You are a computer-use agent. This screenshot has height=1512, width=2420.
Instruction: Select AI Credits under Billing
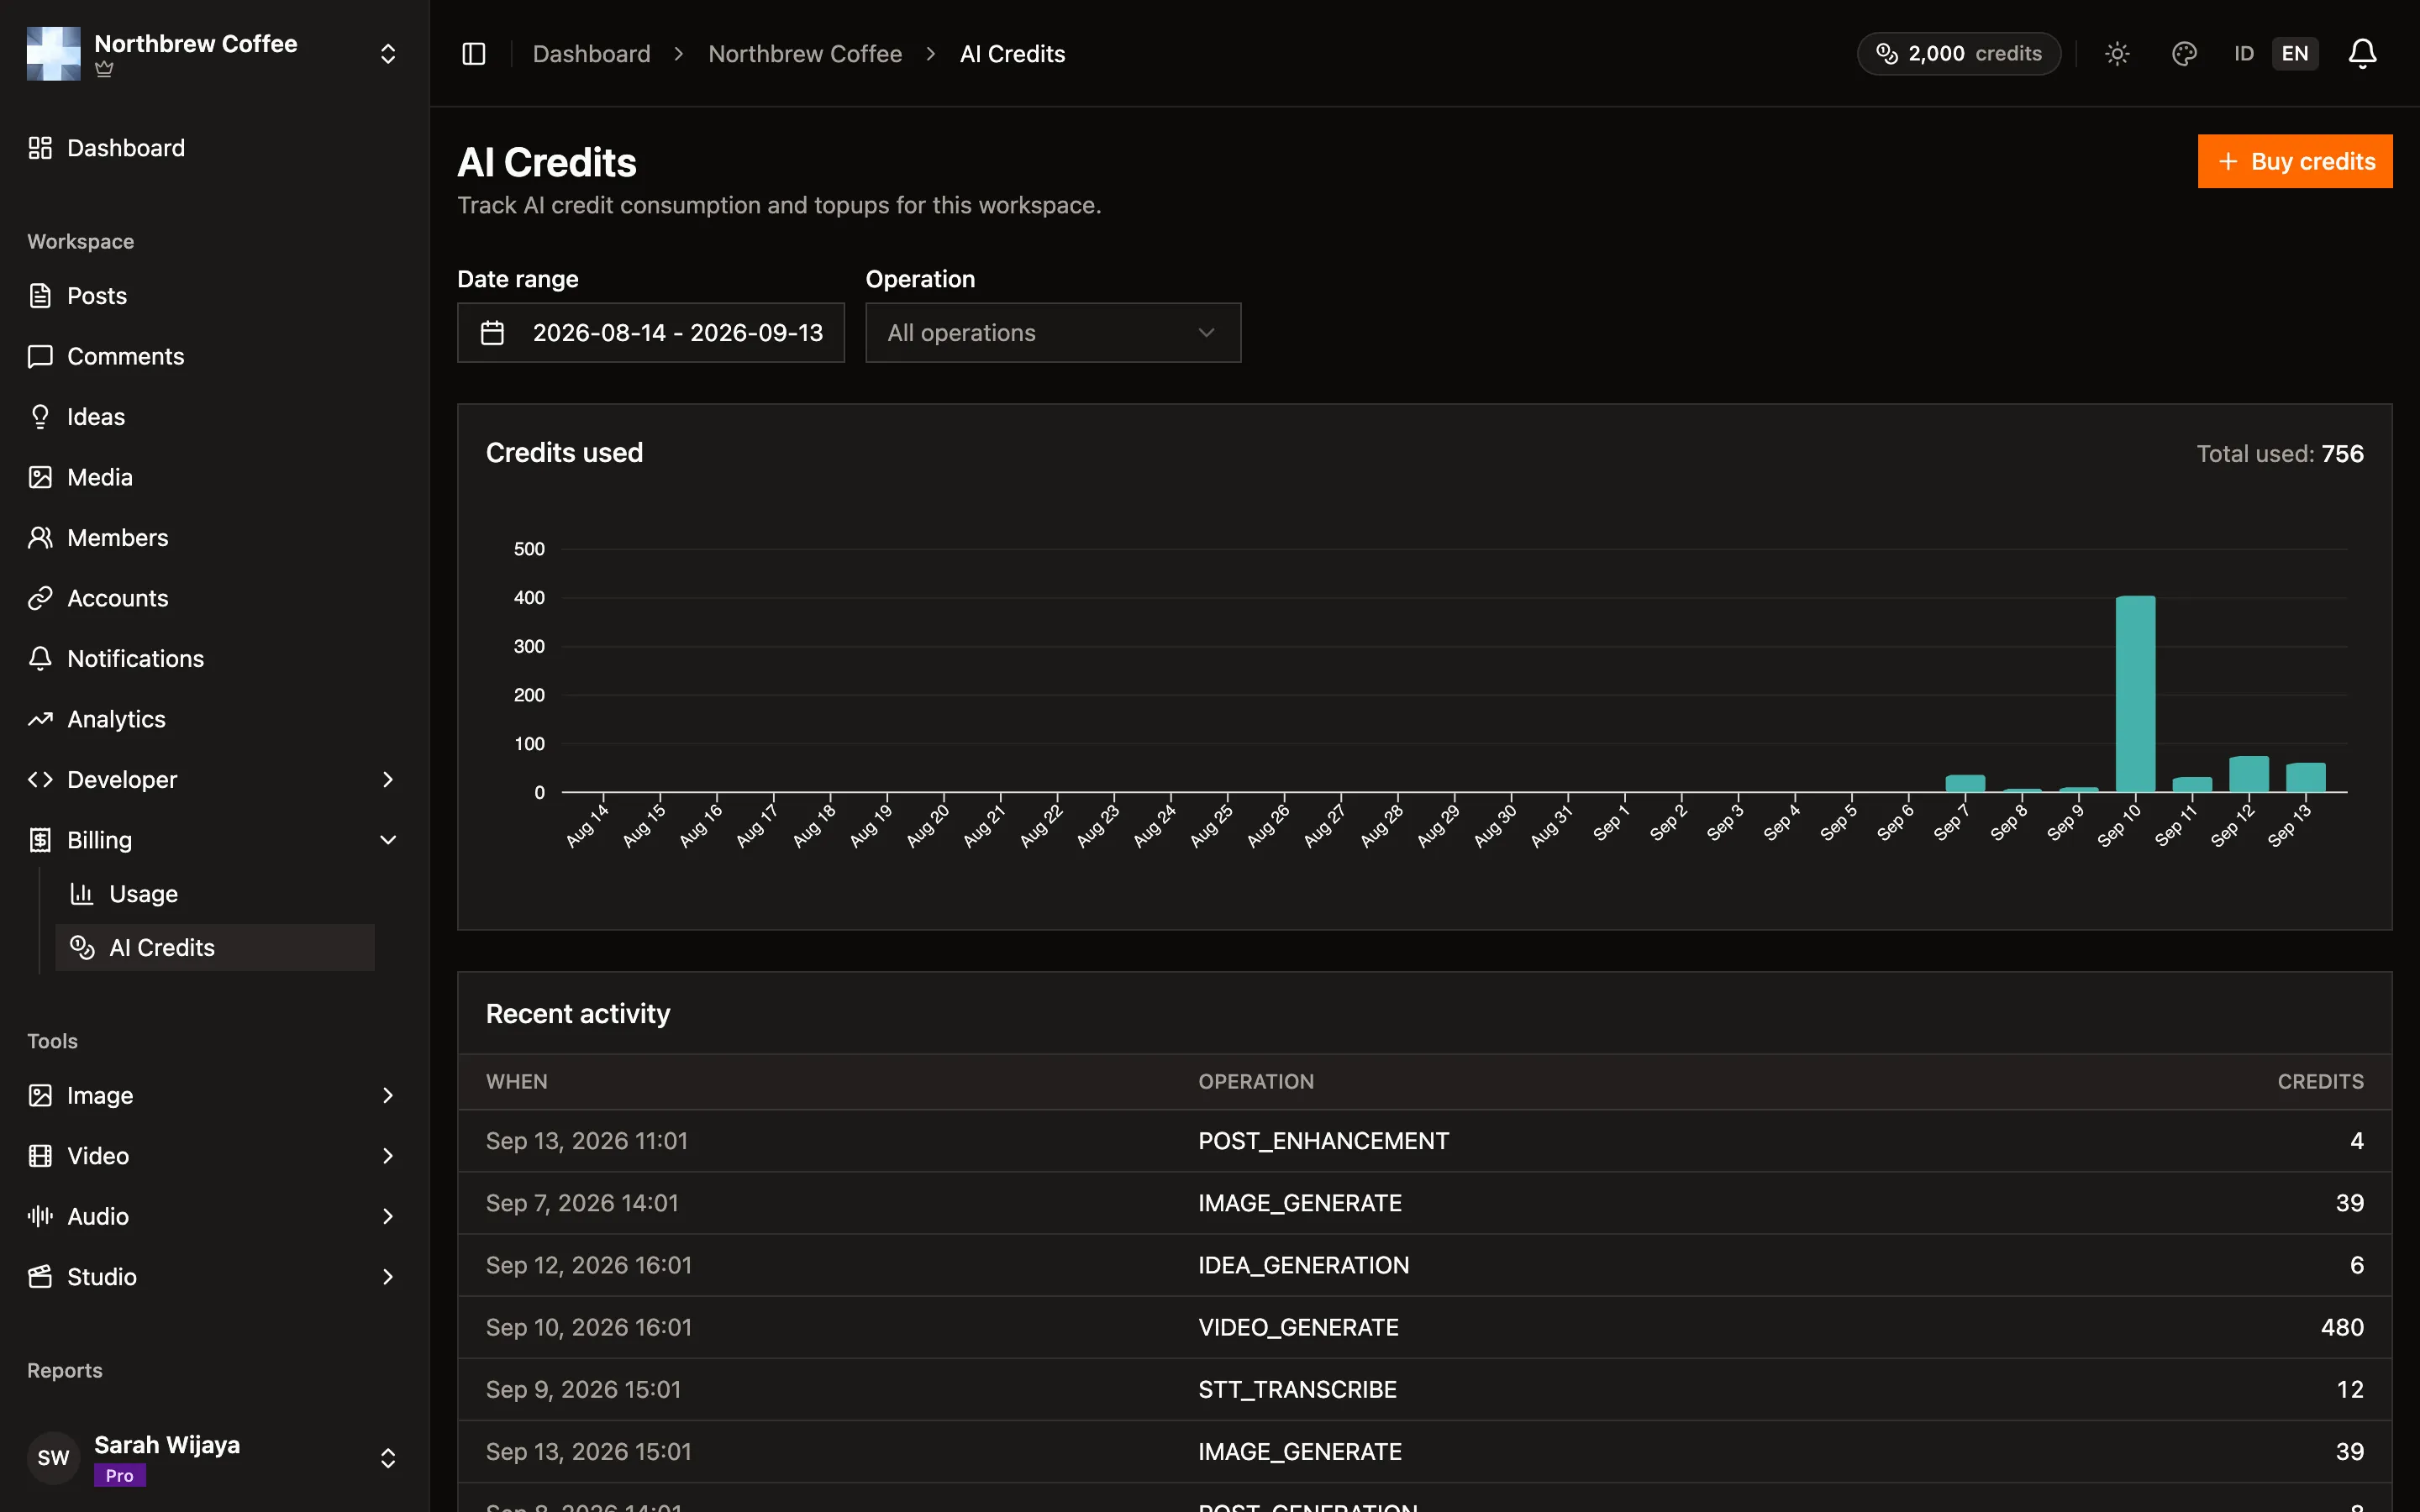[x=215, y=947]
